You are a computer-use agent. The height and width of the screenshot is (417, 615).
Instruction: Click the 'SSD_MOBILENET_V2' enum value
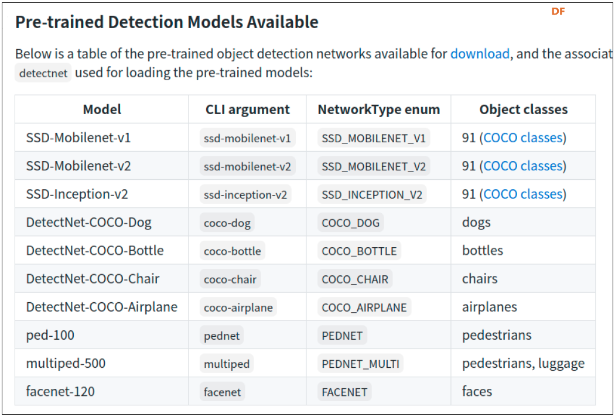tap(374, 166)
